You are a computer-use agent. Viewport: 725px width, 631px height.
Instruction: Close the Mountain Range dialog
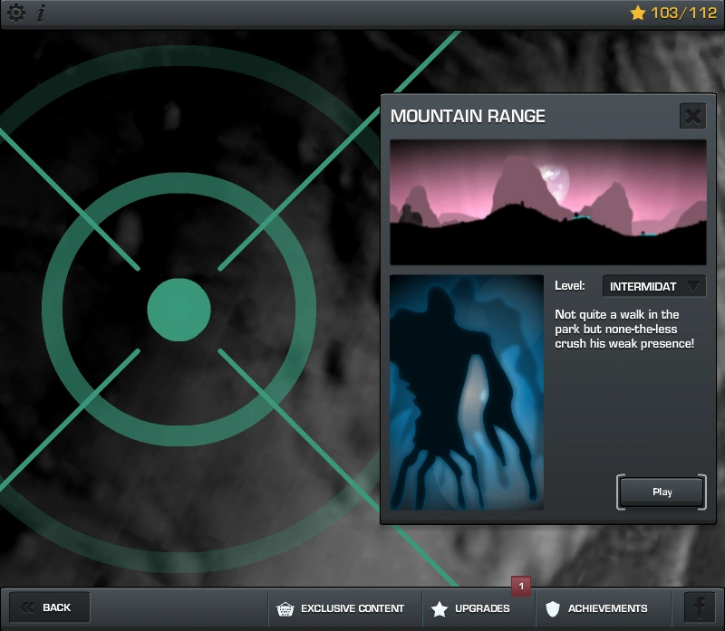pos(692,116)
